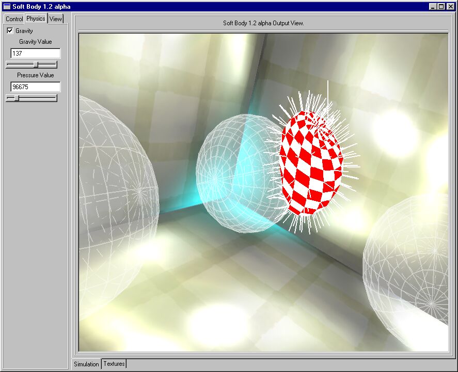The height and width of the screenshot is (372, 458).
Task: Click the Gravity Value slider handle
Action: coord(36,64)
